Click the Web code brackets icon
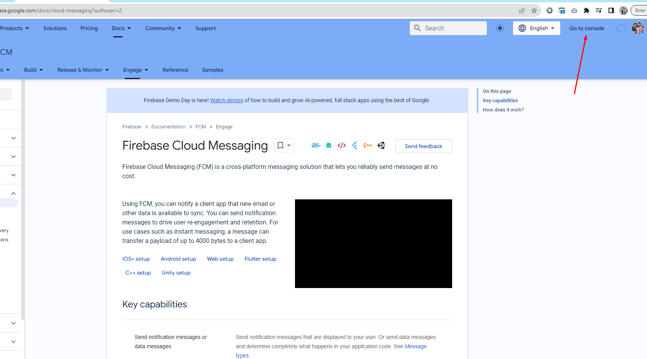647x359 pixels. [342, 145]
